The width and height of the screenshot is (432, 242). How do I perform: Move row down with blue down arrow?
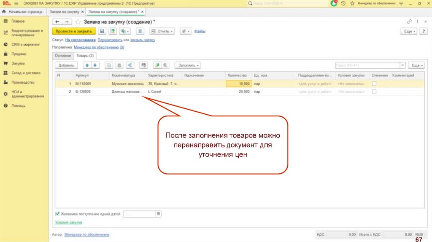95,65
